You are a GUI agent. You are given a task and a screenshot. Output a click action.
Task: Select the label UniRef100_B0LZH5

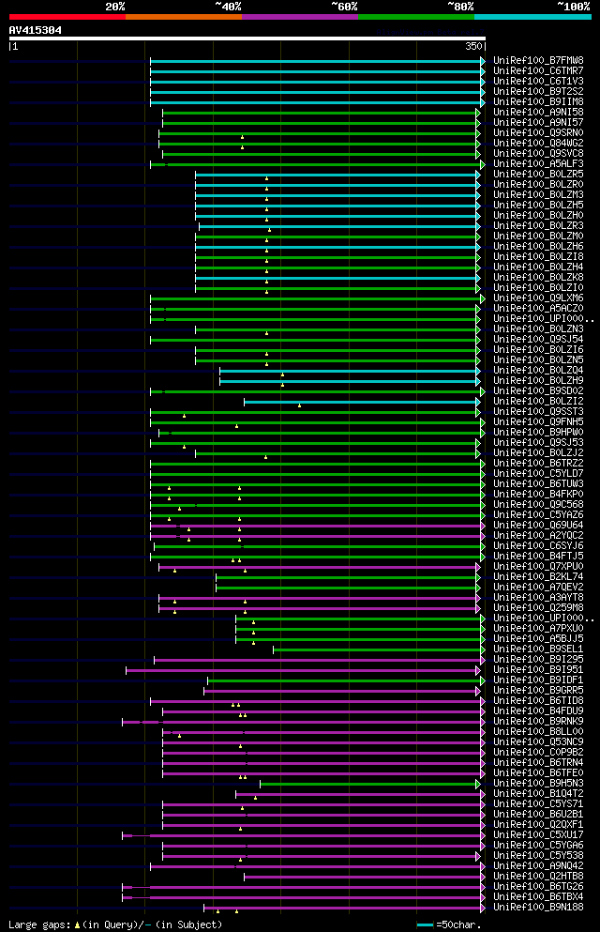point(538,205)
